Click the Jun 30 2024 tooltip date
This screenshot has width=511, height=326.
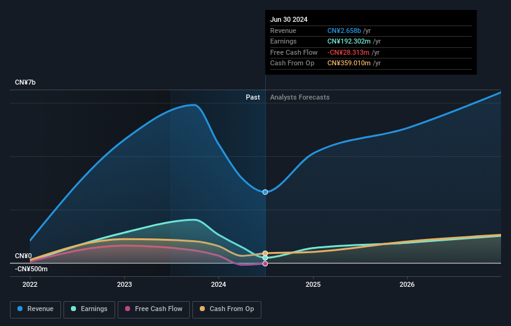[x=289, y=19]
